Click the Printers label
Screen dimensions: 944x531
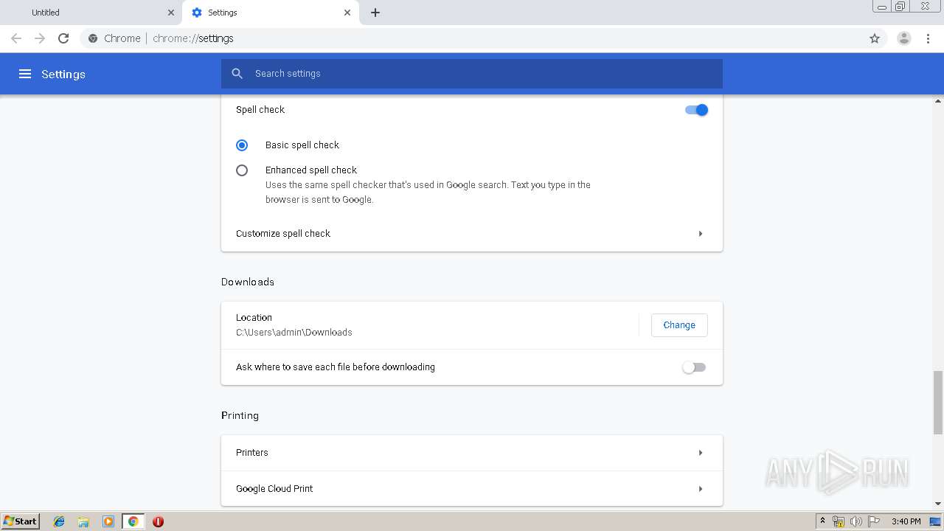(x=252, y=453)
